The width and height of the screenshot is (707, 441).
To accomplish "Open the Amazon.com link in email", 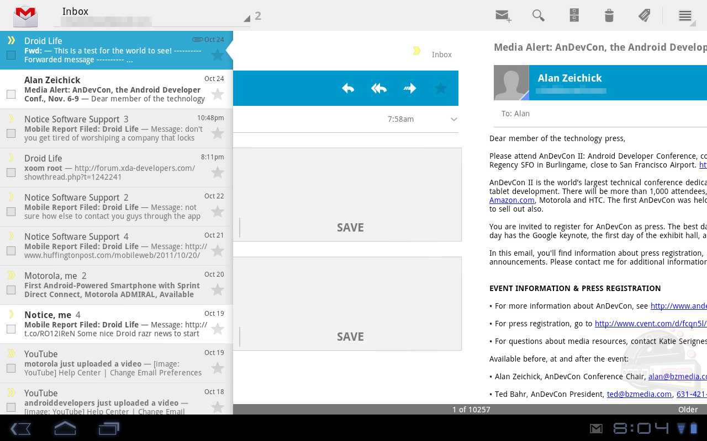I will click(511, 200).
